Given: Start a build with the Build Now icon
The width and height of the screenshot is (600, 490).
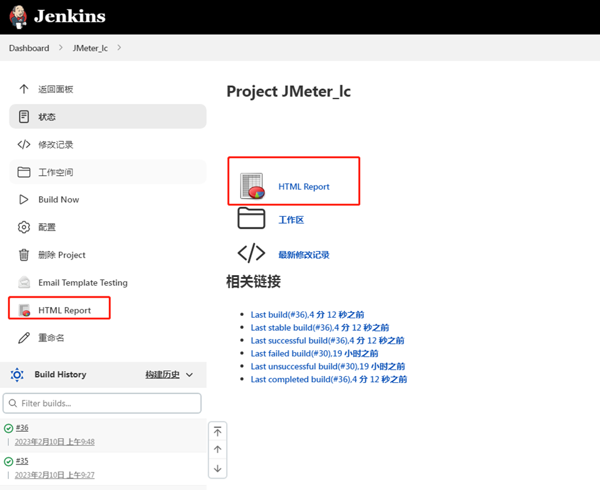Looking at the screenshot, I should 23,199.
